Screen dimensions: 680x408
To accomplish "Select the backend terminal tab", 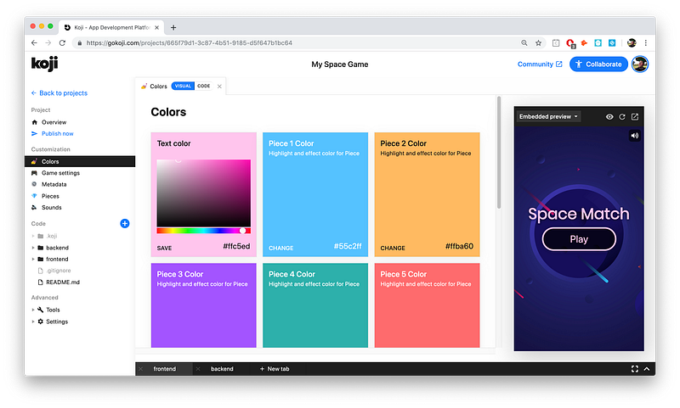I will click(x=222, y=369).
